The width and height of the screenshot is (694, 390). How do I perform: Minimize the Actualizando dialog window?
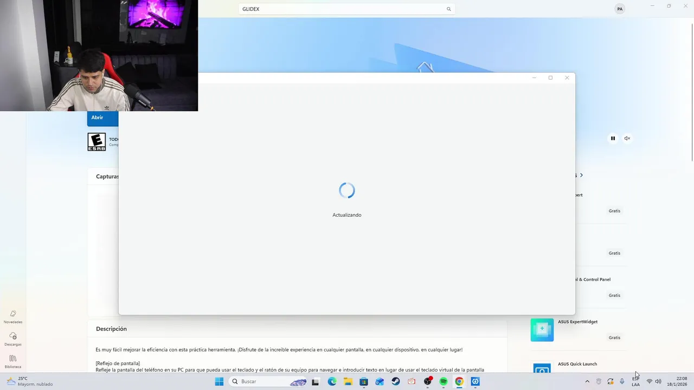534,77
